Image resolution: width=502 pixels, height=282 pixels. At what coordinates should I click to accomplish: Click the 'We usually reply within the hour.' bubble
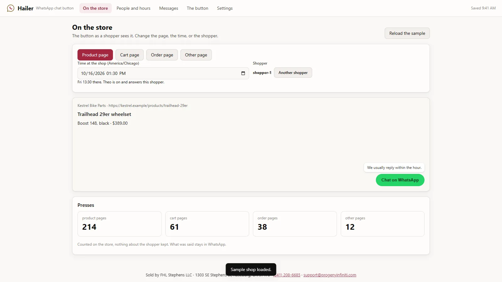pos(394,168)
